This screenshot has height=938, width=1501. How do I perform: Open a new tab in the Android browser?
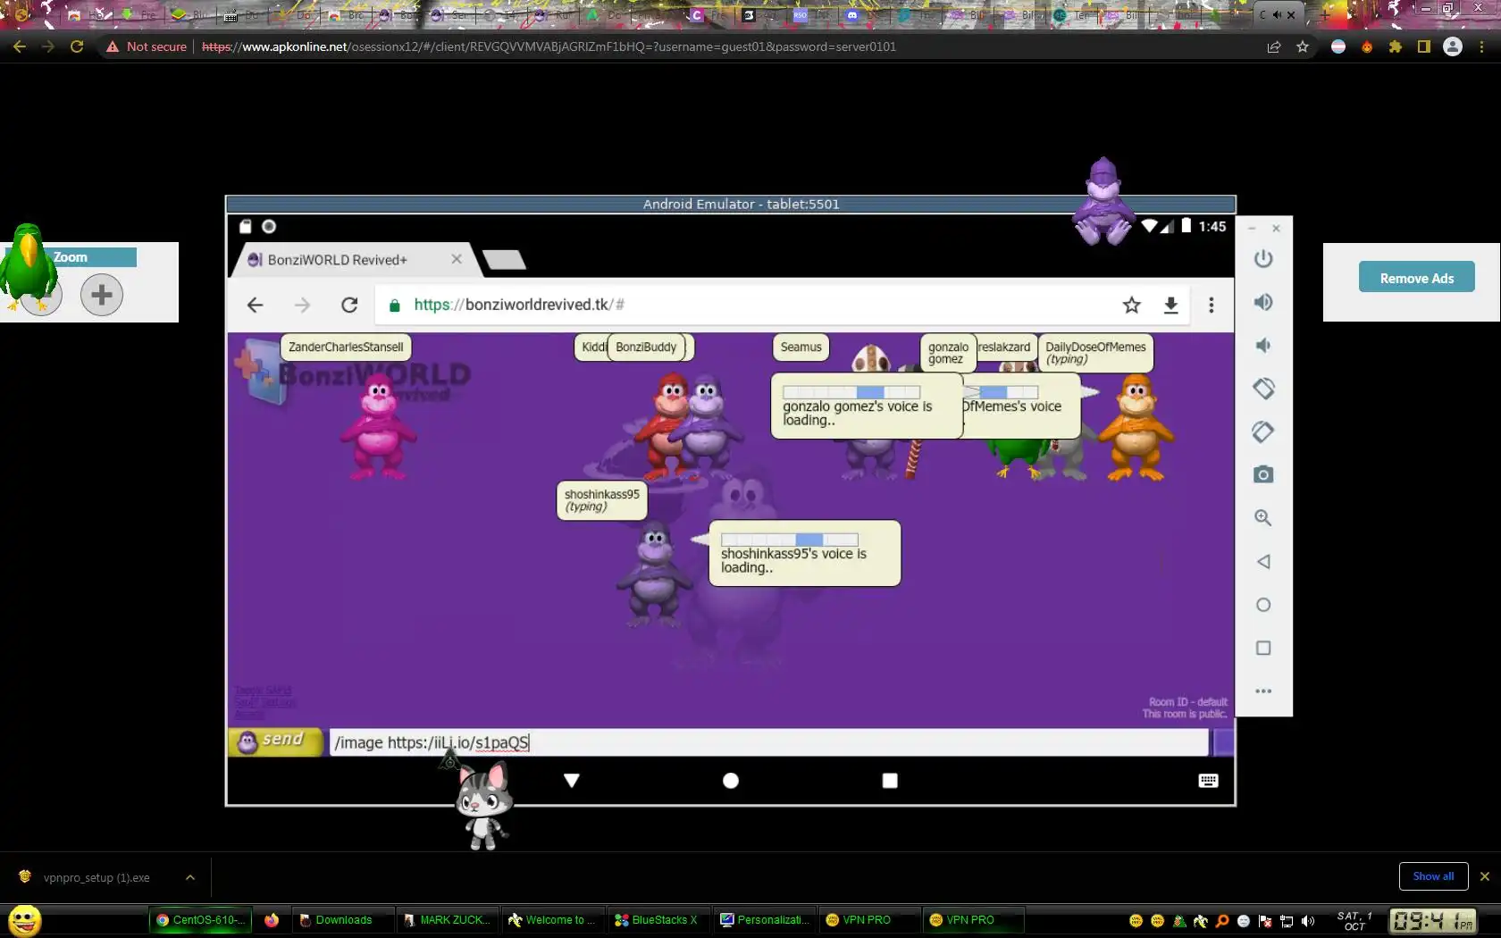(x=505, y=260)
